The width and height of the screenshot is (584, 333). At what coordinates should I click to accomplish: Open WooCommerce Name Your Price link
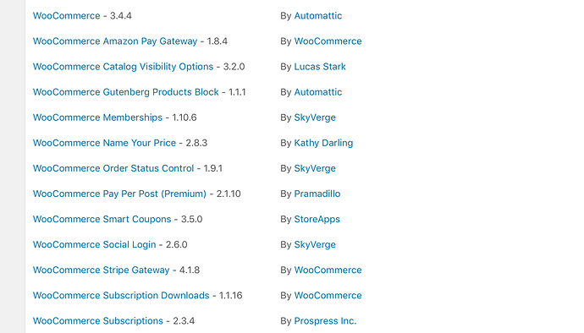[104, 143]
